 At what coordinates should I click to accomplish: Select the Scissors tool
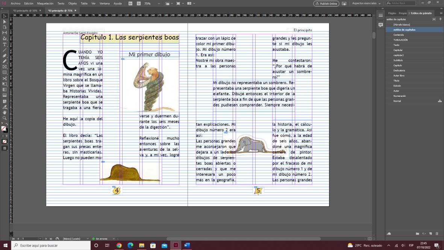click(x=5, y=79)
